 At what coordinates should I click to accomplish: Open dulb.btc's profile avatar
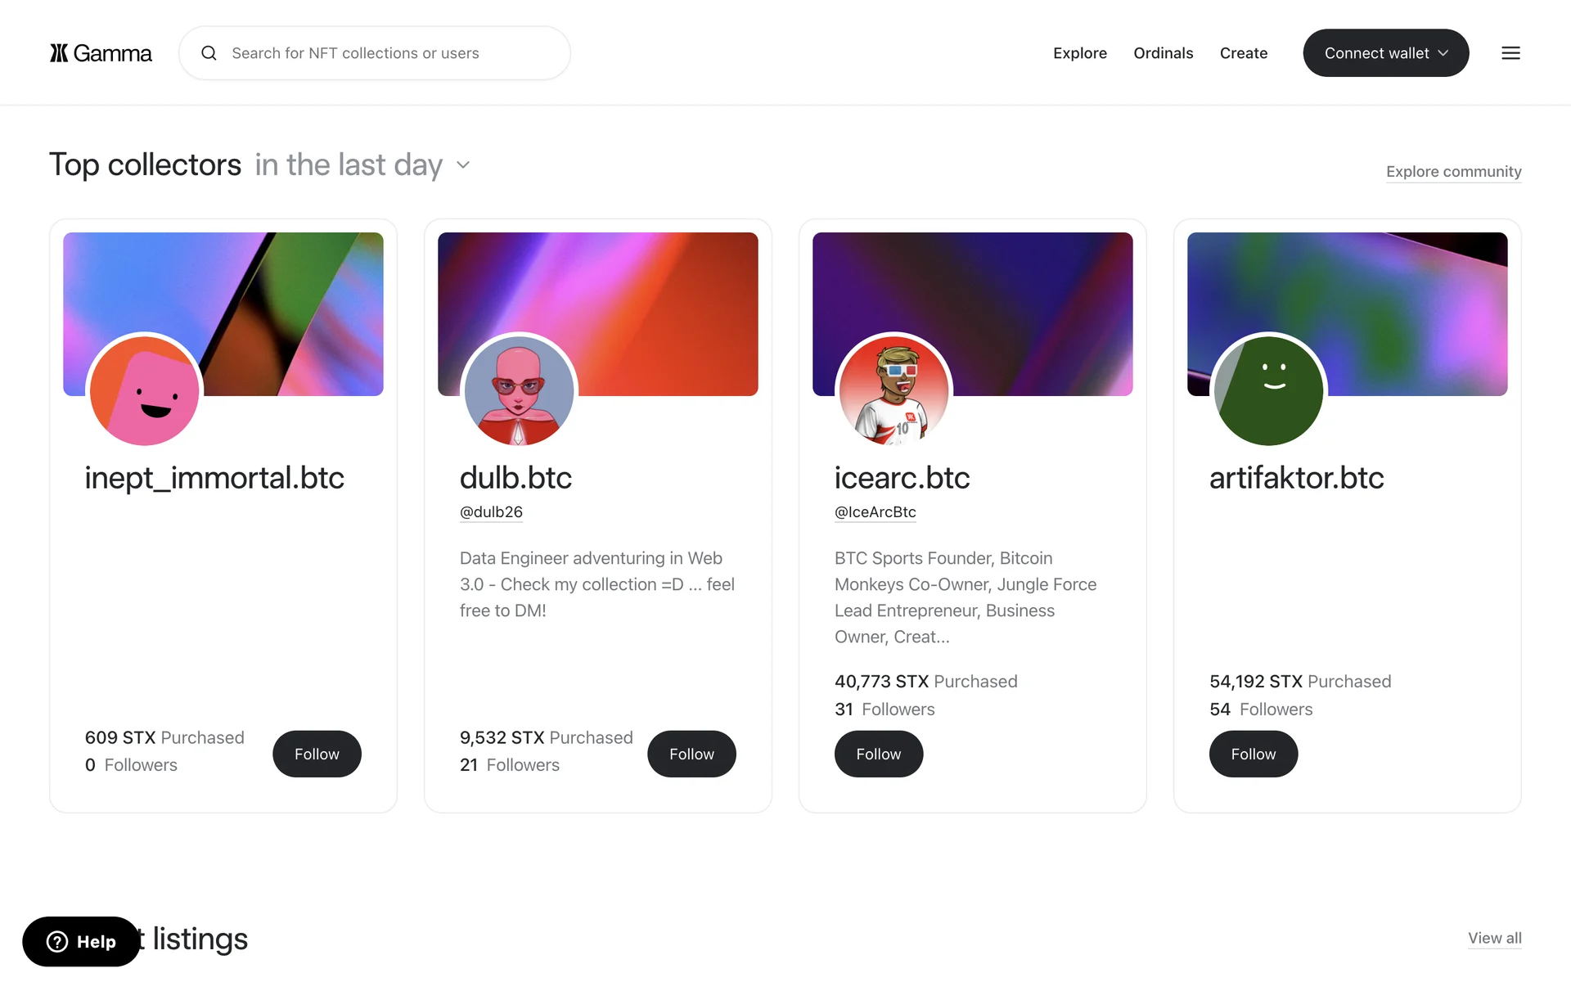point(519,390)
